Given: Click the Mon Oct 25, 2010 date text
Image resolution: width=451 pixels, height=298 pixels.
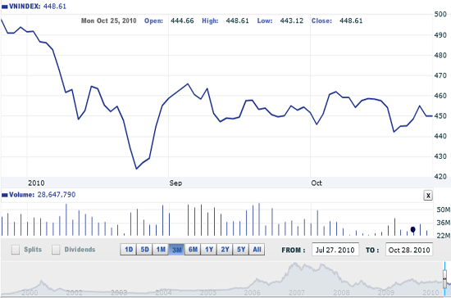Looking at the screenshot, I should point(109,20).
